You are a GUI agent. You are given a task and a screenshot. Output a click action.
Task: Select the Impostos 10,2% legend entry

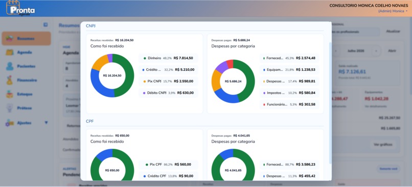tap(289, 93)
